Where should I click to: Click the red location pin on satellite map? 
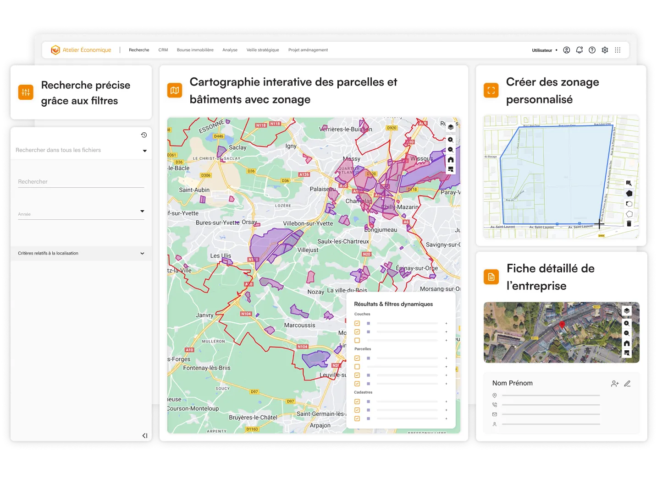[x=562, y=325]
